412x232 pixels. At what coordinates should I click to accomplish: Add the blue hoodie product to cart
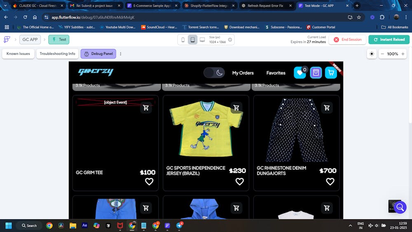click(236, 208)
